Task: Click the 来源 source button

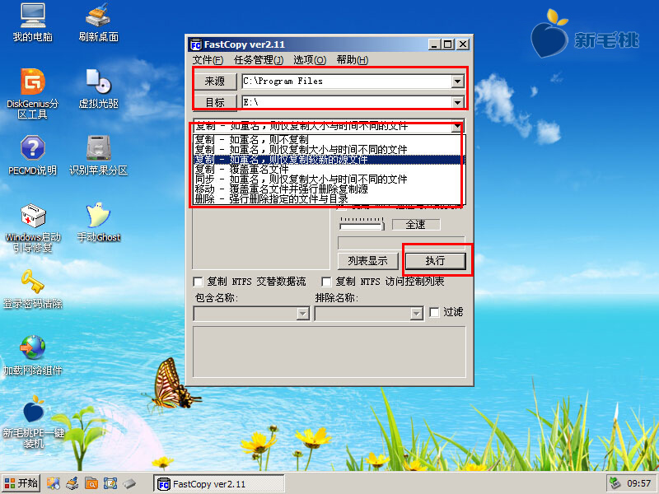Action: pyautogui.click(x=215, y=81)
